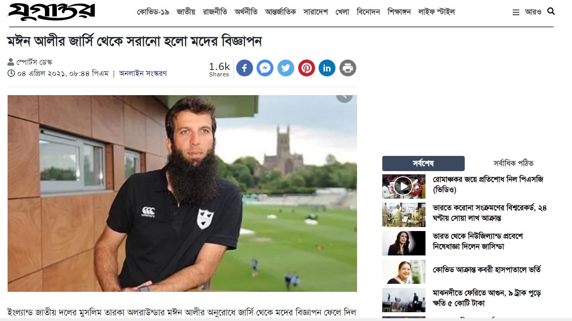Screen dimensions: 572x321
Task: Share article on Twitter
Action: point(286,68)
